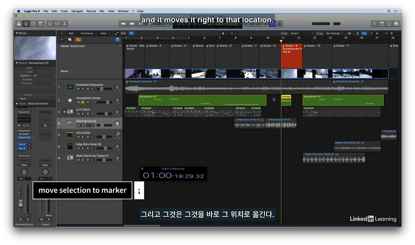Mute the Snowboard Sequence track
This screenshot has width=415, height=245.
pos(78,89)
